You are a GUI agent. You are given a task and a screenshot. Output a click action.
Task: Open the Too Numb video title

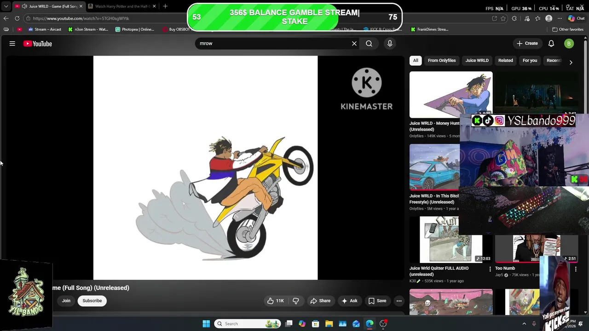pyautogui.click(x=505, y=268)
